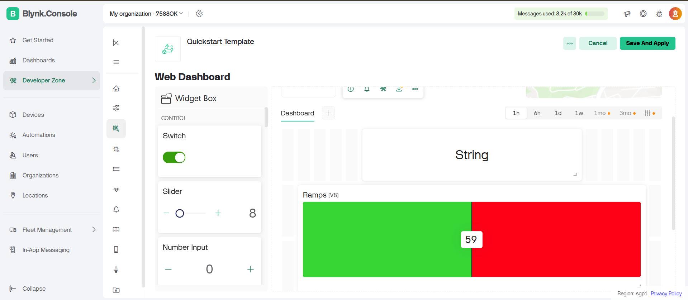This screenshot has width=688, height=300.
Task: Open preview header three-dots menu
Action: (415, 89)
